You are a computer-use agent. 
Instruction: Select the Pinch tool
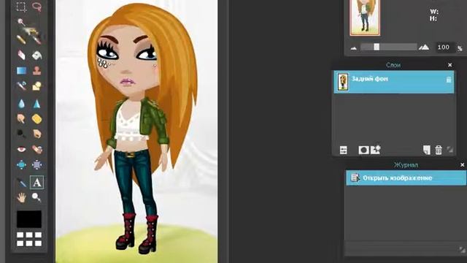point(36,164)
